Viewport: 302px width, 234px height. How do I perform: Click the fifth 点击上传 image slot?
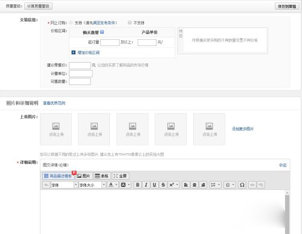(209, 129)
